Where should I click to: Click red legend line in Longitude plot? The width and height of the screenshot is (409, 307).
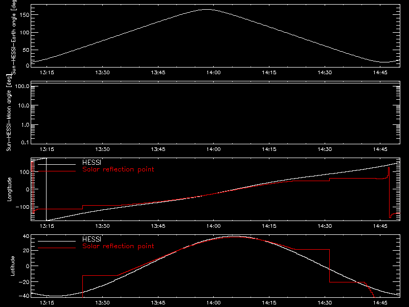pyautogui.click(x=57, y=171)
